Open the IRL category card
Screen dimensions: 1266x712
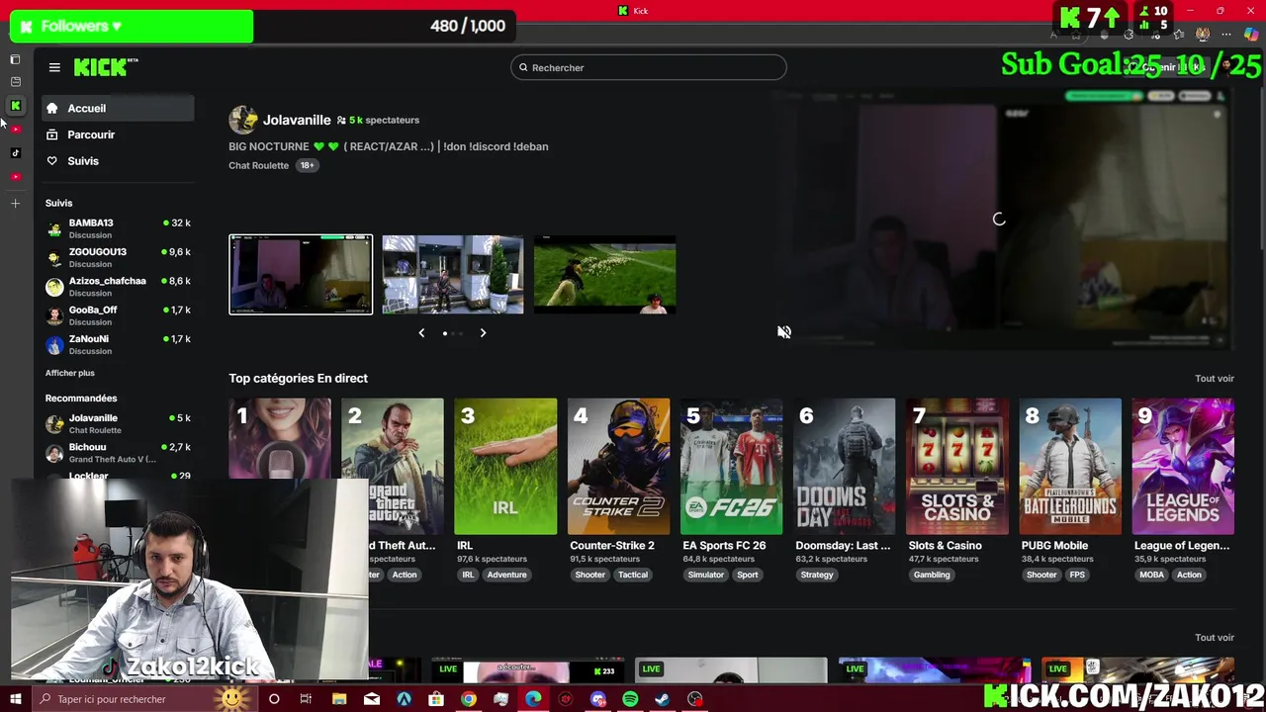click(505, 466)
